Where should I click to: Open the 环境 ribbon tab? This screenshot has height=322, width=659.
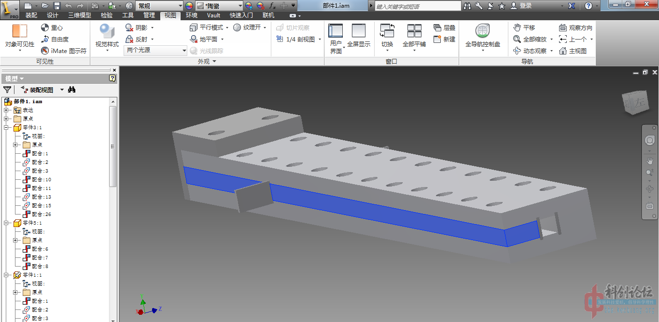coord(192,15)
